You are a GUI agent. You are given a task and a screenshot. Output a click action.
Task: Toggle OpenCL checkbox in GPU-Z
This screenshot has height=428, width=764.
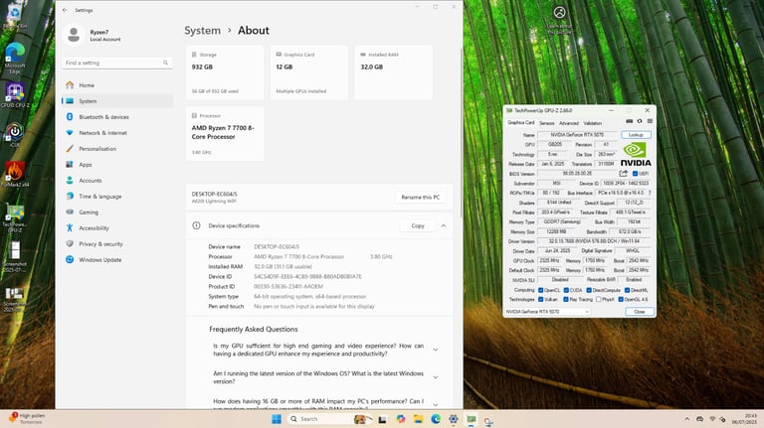coord(540,290)
